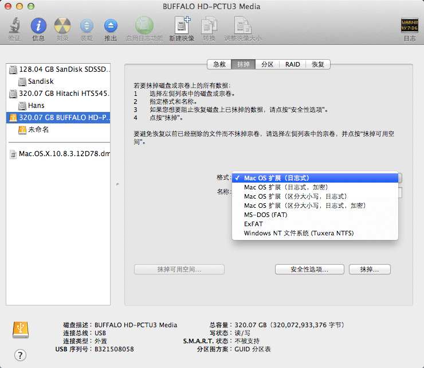Click the 启用日志功能 (Enable Journaling) icon
The image size is (424, 368).
pos(144,25)
